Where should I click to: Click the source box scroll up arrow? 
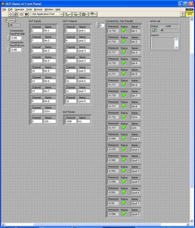click(176, 39)
